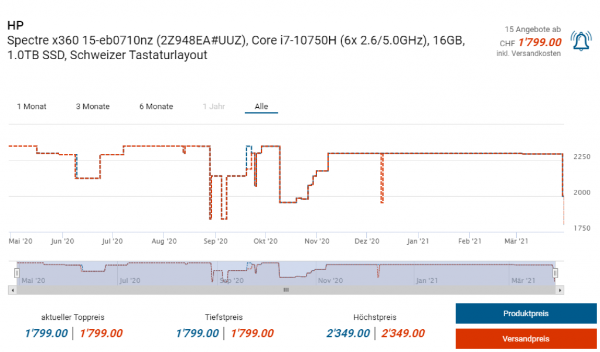The height and width of the screenshot is (352, 600).
Task: Click the 2000 y-axis label
Action: tap(582, 193)
